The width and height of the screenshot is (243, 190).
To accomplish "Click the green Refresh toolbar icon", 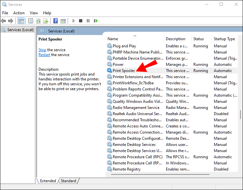I will tap(38, 21).
